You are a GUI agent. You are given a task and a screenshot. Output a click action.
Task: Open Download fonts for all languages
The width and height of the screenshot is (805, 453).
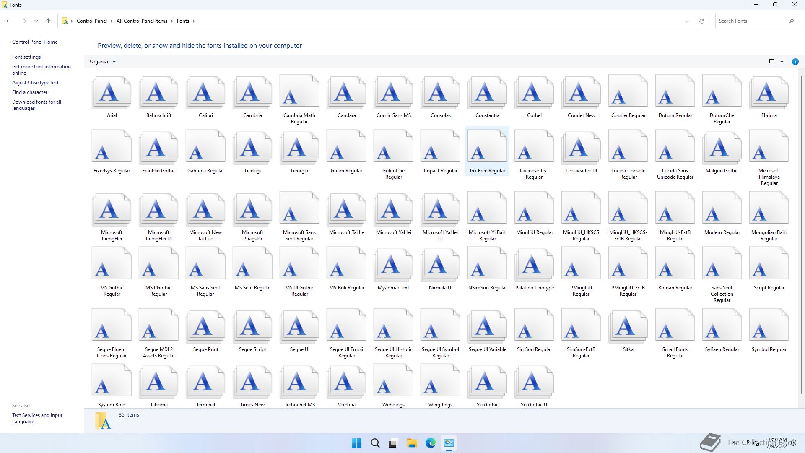[36, 105]
